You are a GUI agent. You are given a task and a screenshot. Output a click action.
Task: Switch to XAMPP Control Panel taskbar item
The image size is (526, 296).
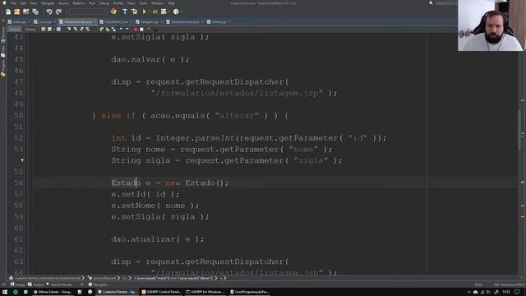pyautogui.click(x=161, y=292)
